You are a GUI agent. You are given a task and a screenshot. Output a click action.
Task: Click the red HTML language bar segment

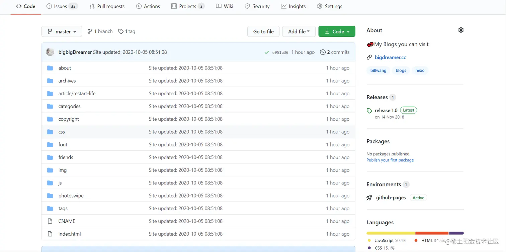click(x=432, y=233)
